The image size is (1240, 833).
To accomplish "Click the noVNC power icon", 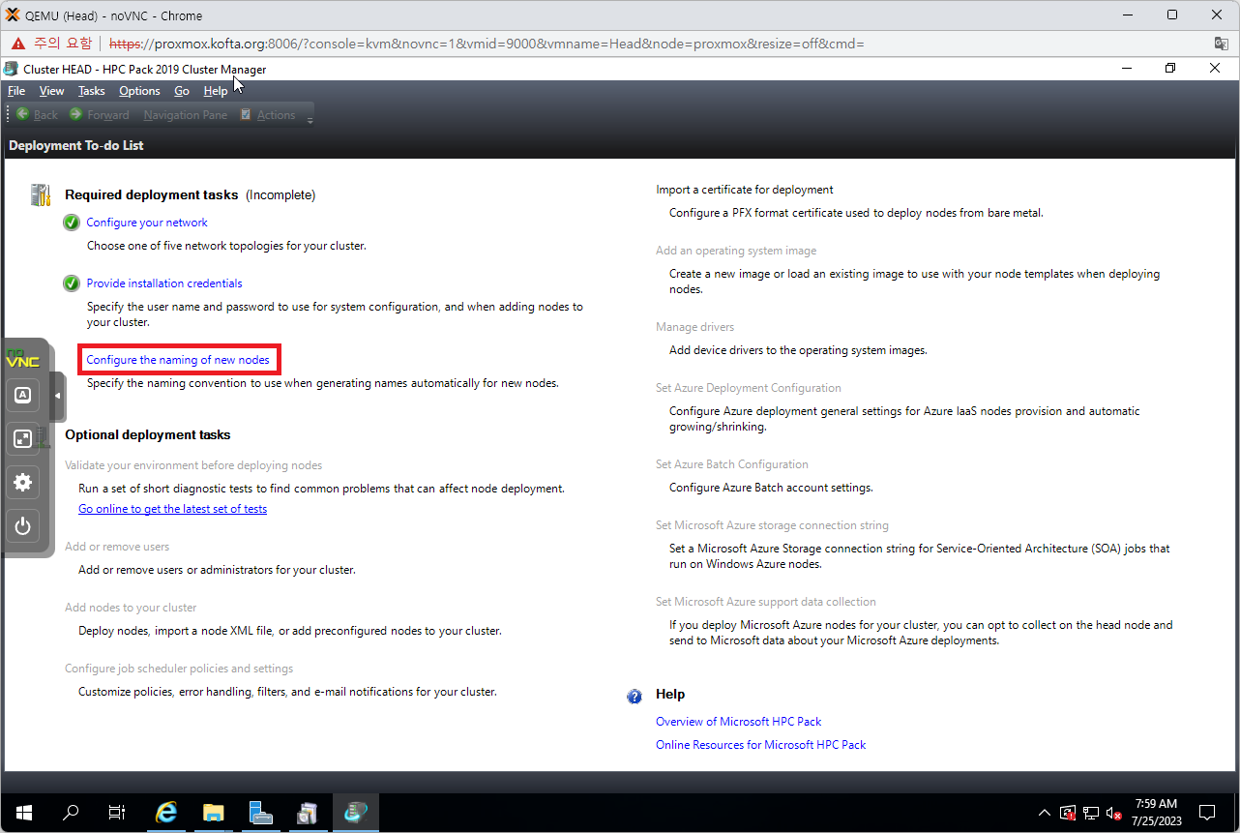I will [23, 526].
